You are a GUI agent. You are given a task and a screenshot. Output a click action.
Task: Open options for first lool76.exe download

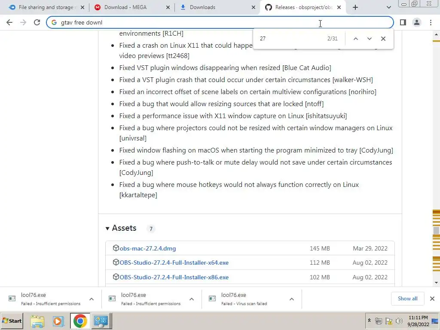[x=92, y=299]
